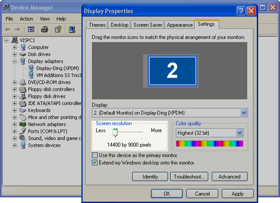Select the Display-Ding (XPDM) adapter icon
The width and height of the screenshot is (280, 203).
(x=31, y=68)
